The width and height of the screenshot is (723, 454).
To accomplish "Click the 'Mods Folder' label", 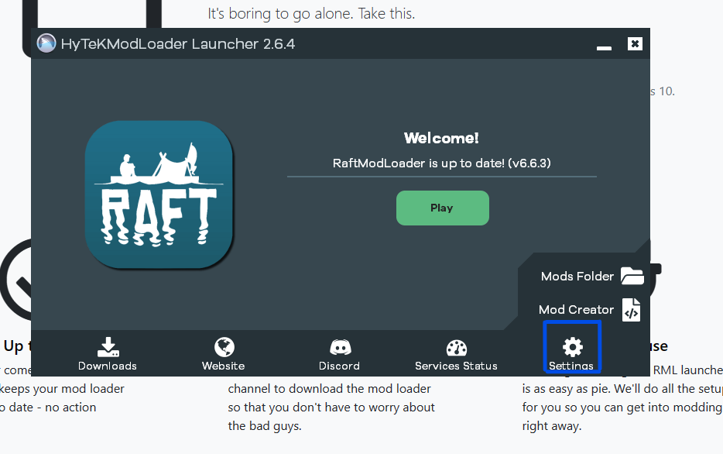I will pyautogui.click(x=577, y=277).
